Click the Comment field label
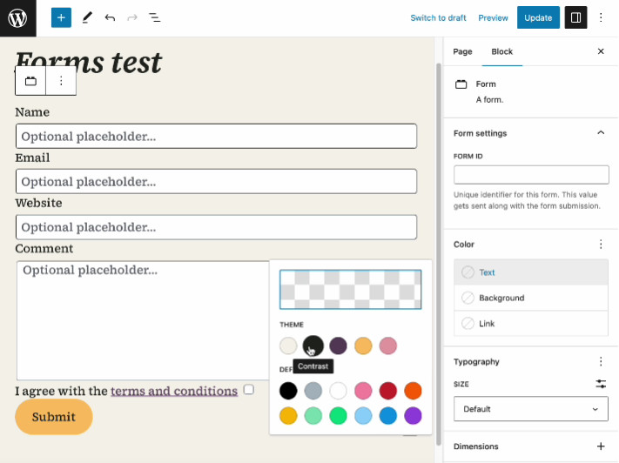Viewport: 619px width, 463px height. (x=44, y=248)
